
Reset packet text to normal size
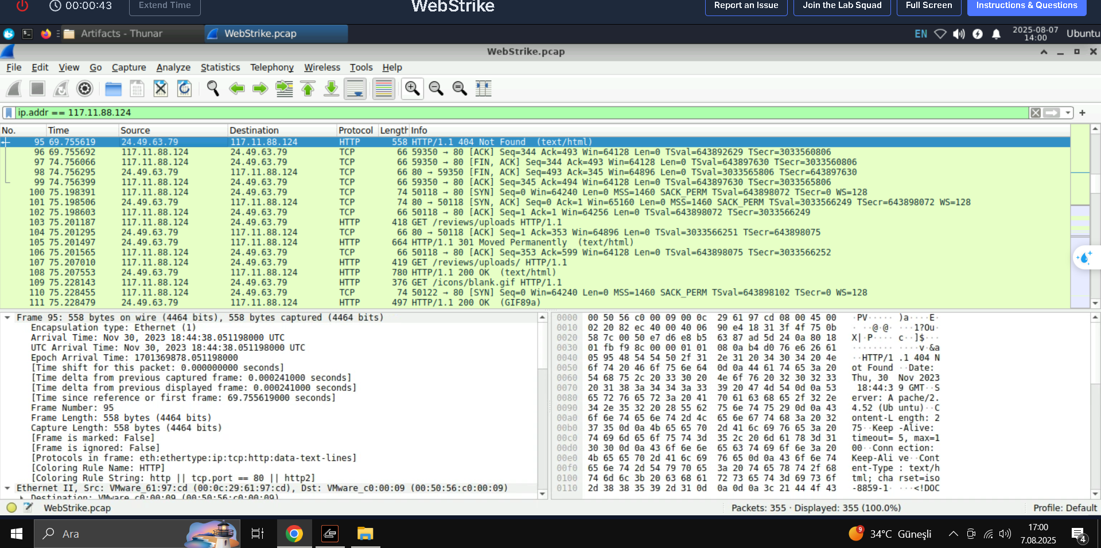coord(460,88)
